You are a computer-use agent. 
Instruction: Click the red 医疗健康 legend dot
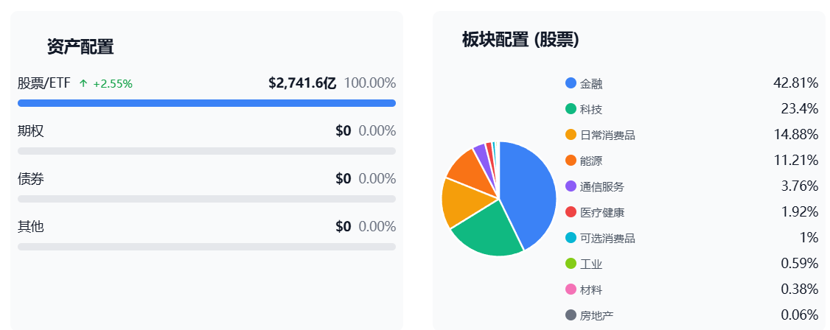point(571,212)
